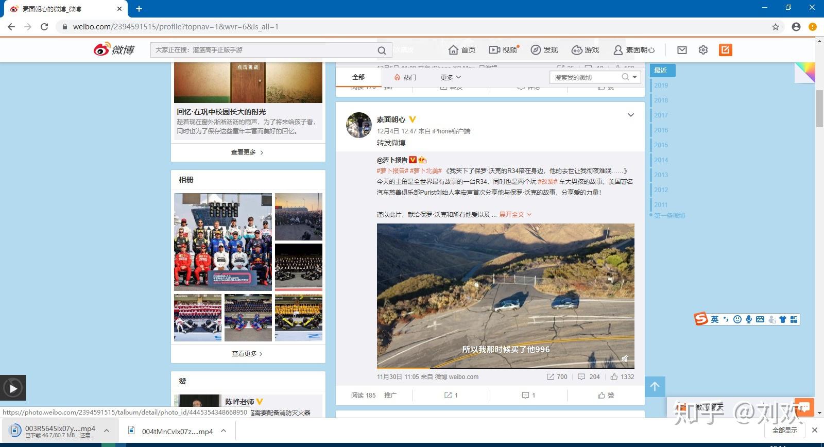Click the 赞 like button
The image size is (824, 447).
click(x=606, y=396)
